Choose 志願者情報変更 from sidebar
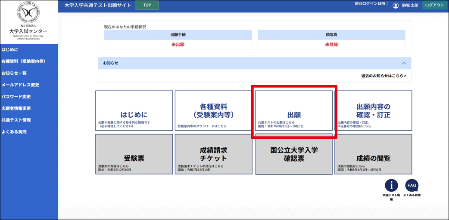This screenshot has height=220, width=449. tap(16, 108)
